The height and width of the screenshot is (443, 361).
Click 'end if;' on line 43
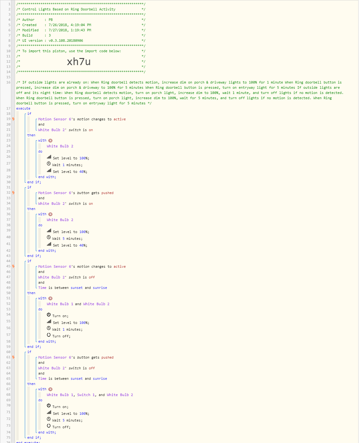[34, 256]
